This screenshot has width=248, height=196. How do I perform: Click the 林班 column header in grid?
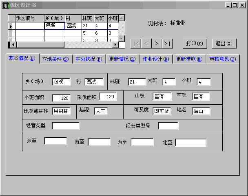[x=88, y=18]
